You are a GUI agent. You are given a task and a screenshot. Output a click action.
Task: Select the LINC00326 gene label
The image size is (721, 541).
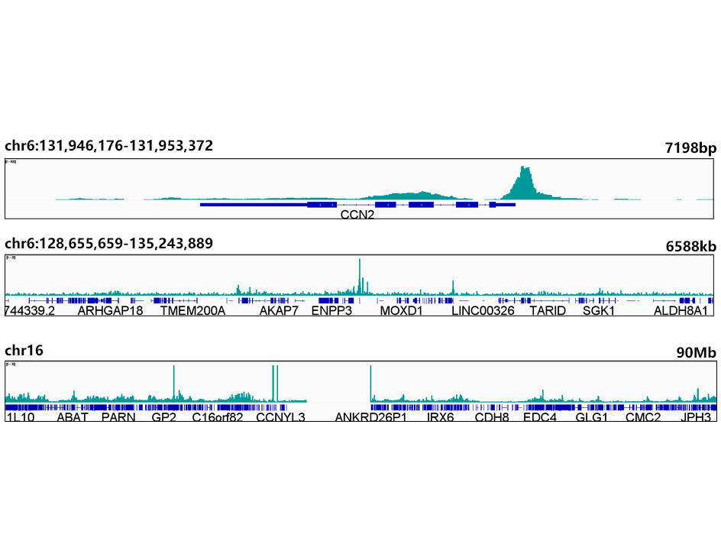pyautogui.click(x=483, y=311)
